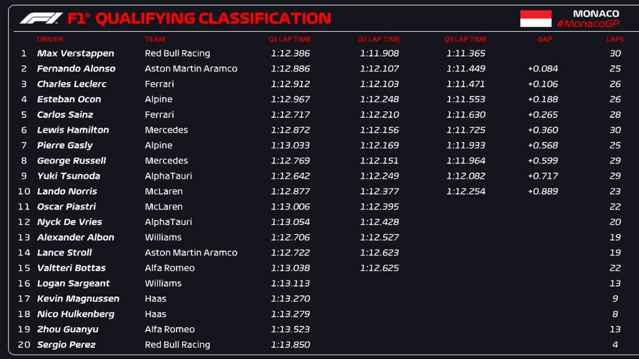This screenshot has height=359, width=639.
Task: Click Verstappen's Q3 time 1:11.365
Action: point(466,53)
